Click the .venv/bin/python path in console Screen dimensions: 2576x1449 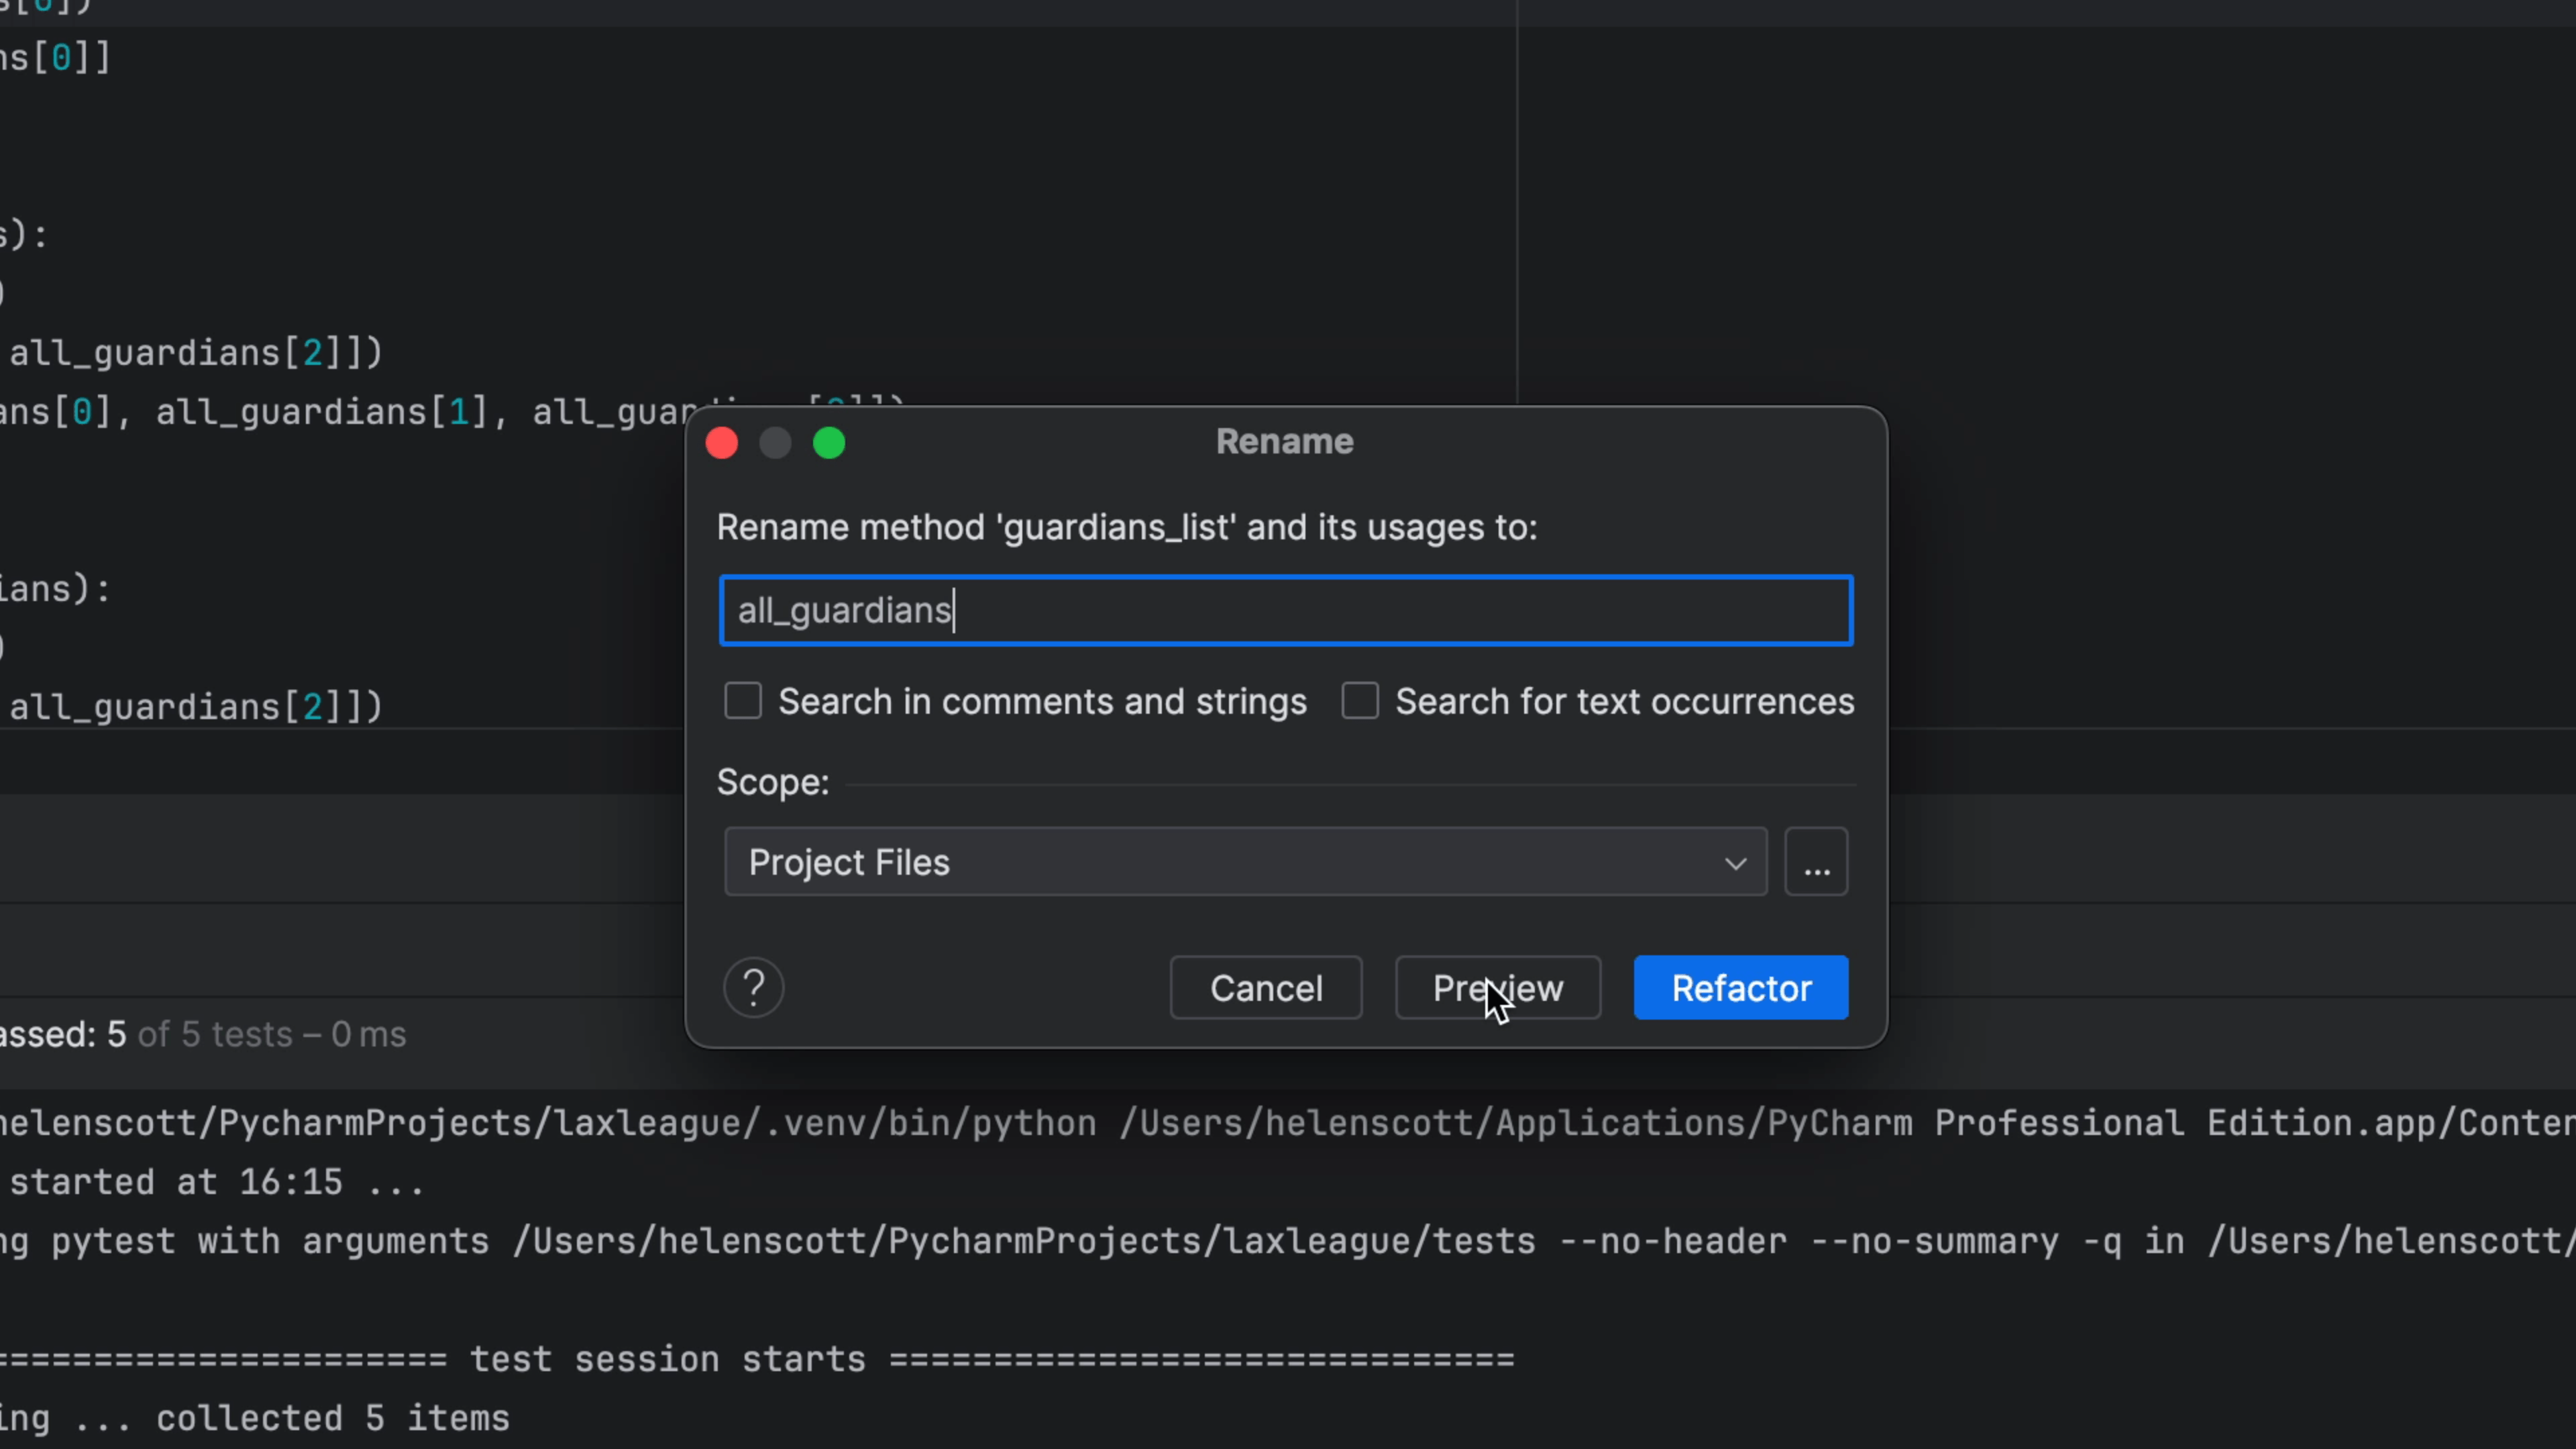coord(930,1123)
